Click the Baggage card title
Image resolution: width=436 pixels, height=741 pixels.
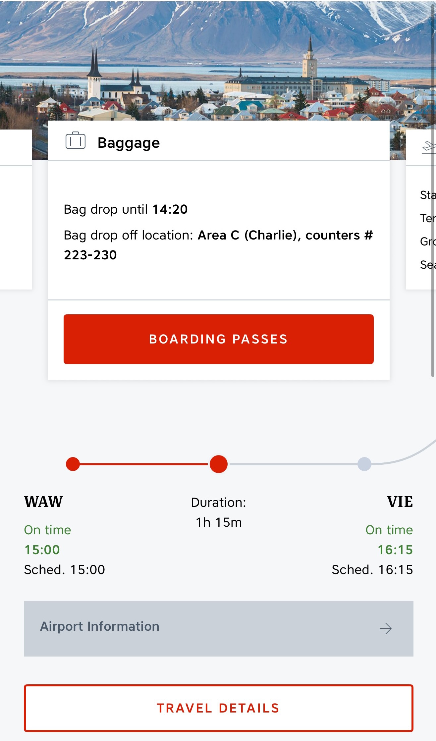click(129, 143)
